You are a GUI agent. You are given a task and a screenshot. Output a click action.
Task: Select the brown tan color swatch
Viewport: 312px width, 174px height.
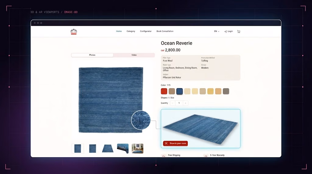coord(172,91)
